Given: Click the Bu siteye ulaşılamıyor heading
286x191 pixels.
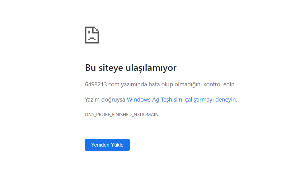Looking at the screenshot, I should [131, 67].
